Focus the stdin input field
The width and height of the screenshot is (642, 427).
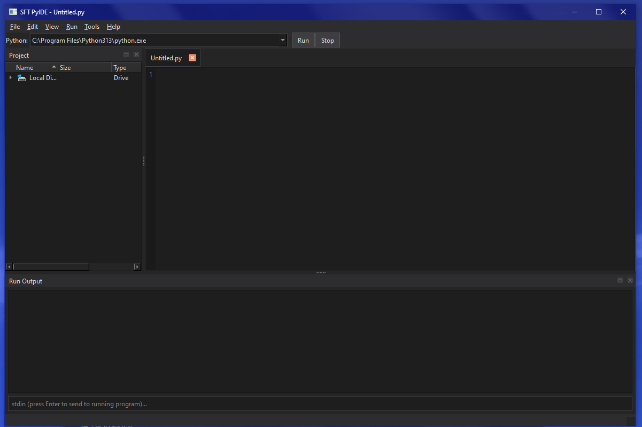tap(320, 404)
